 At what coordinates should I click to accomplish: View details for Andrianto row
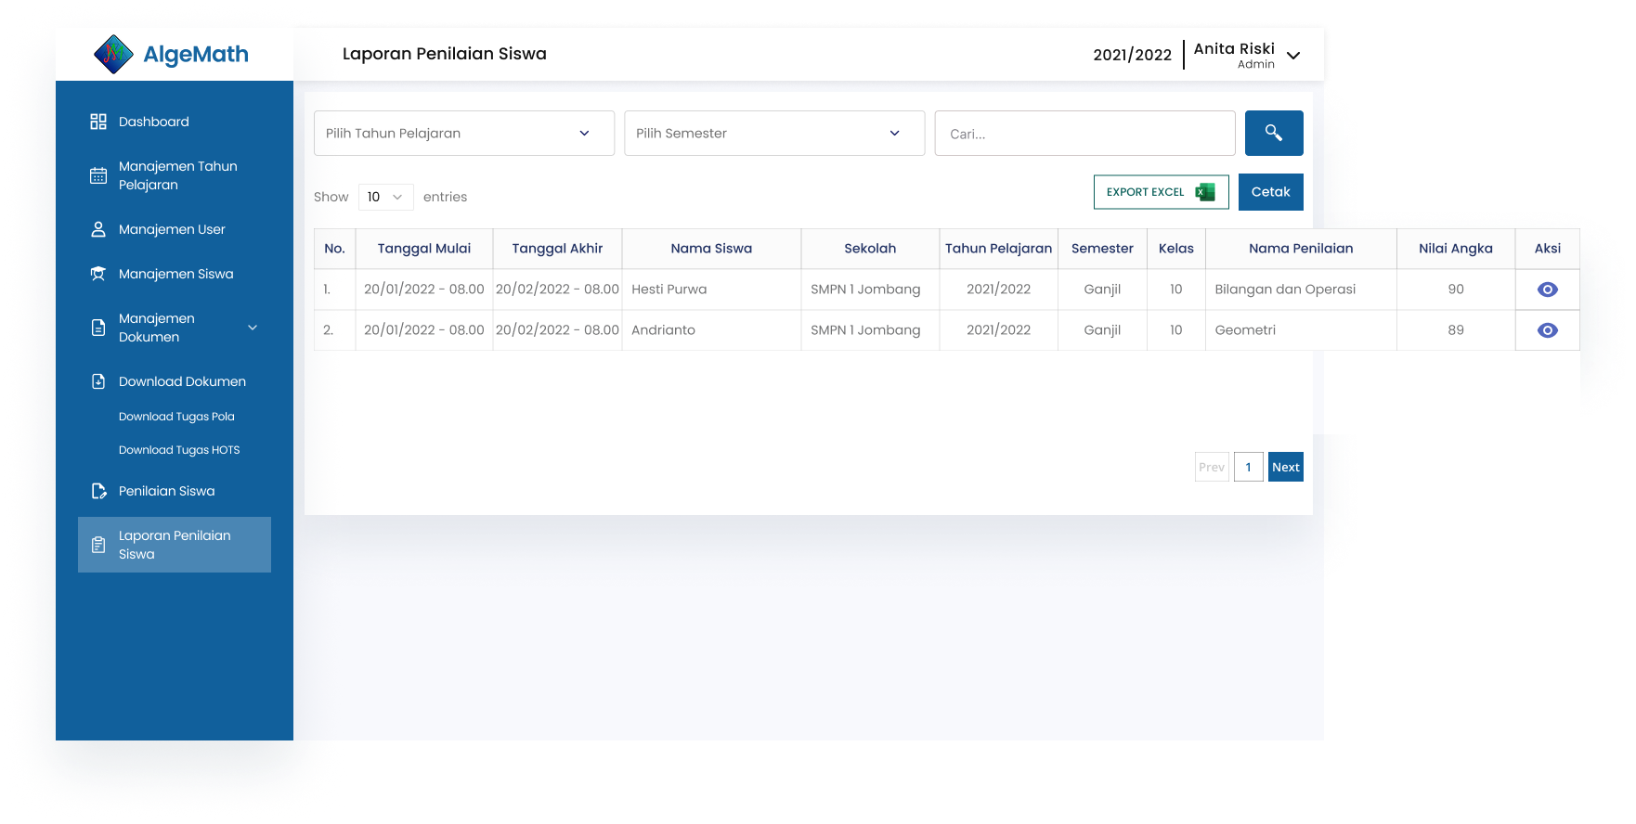pos(1548,330)
